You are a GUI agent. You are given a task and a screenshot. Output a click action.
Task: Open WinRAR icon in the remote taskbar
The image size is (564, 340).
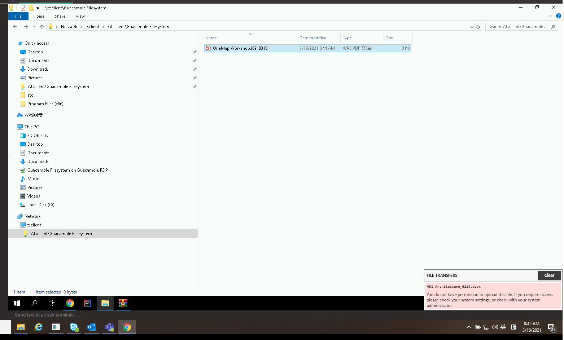click(x=123, y=303)
